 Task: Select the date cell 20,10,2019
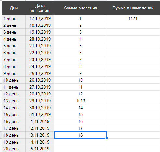click(x=40, y=39)
